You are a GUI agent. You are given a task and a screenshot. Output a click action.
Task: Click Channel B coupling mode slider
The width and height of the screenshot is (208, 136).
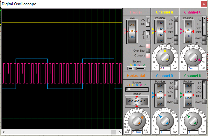[176, 89]
